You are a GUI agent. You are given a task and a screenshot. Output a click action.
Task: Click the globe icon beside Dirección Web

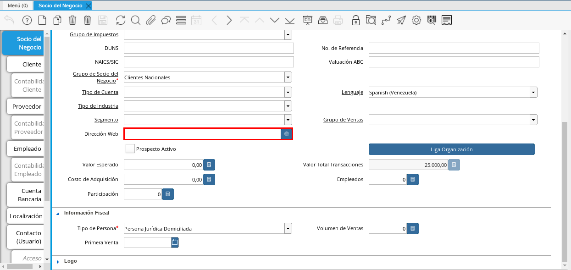pos(286,134)
